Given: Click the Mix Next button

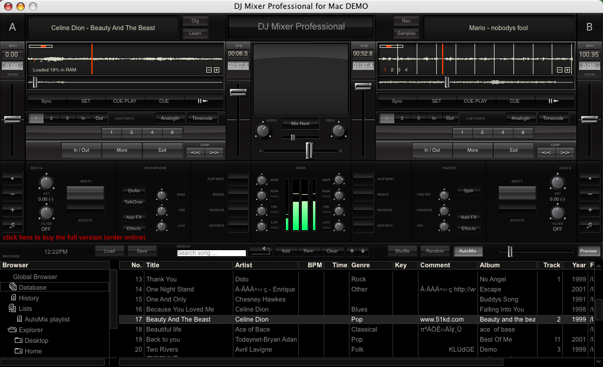Looking at the screenshot, I should [x=301, y=123].
